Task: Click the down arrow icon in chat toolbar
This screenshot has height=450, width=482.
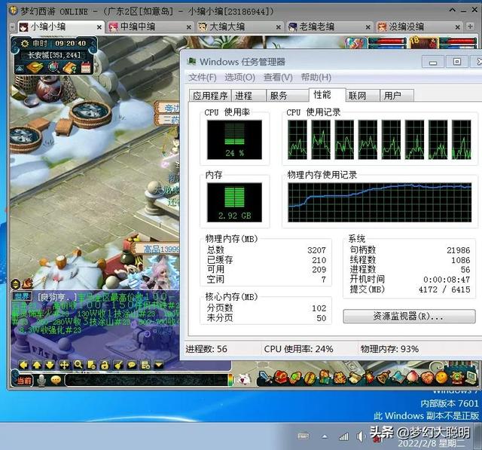Action: (50, 365)
